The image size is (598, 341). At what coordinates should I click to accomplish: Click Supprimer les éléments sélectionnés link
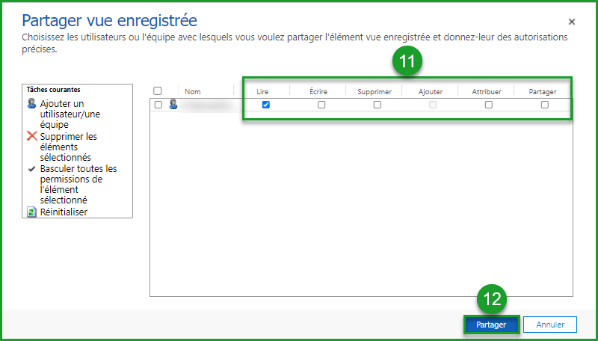69,147
